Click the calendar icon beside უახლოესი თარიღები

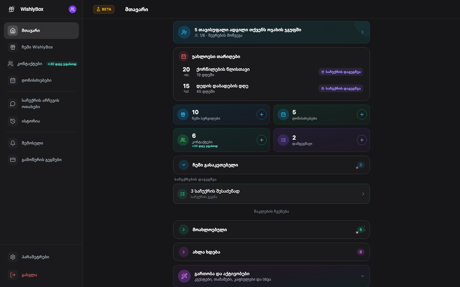(x=184, y=56)
